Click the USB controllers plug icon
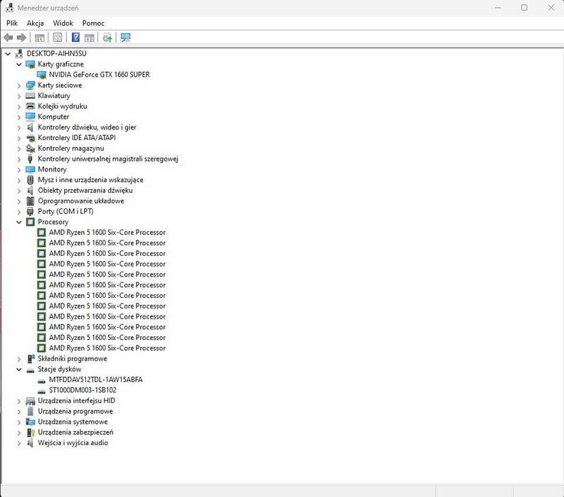Viewport: 564px width, 497px height. 30,159
